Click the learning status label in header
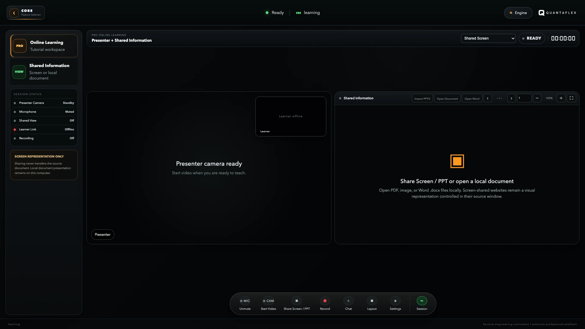Viewport: 585px width, 329px height. pyautogui.click(x=308, y=13)
